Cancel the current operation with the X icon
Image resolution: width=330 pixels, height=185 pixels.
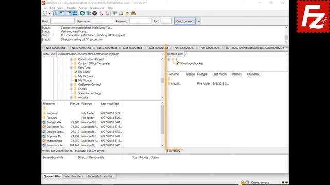pyautogui.click(x=95, y=14)
